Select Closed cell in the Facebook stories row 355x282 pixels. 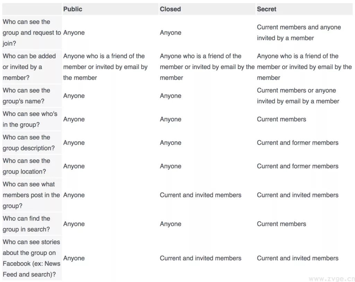[200, 258]
